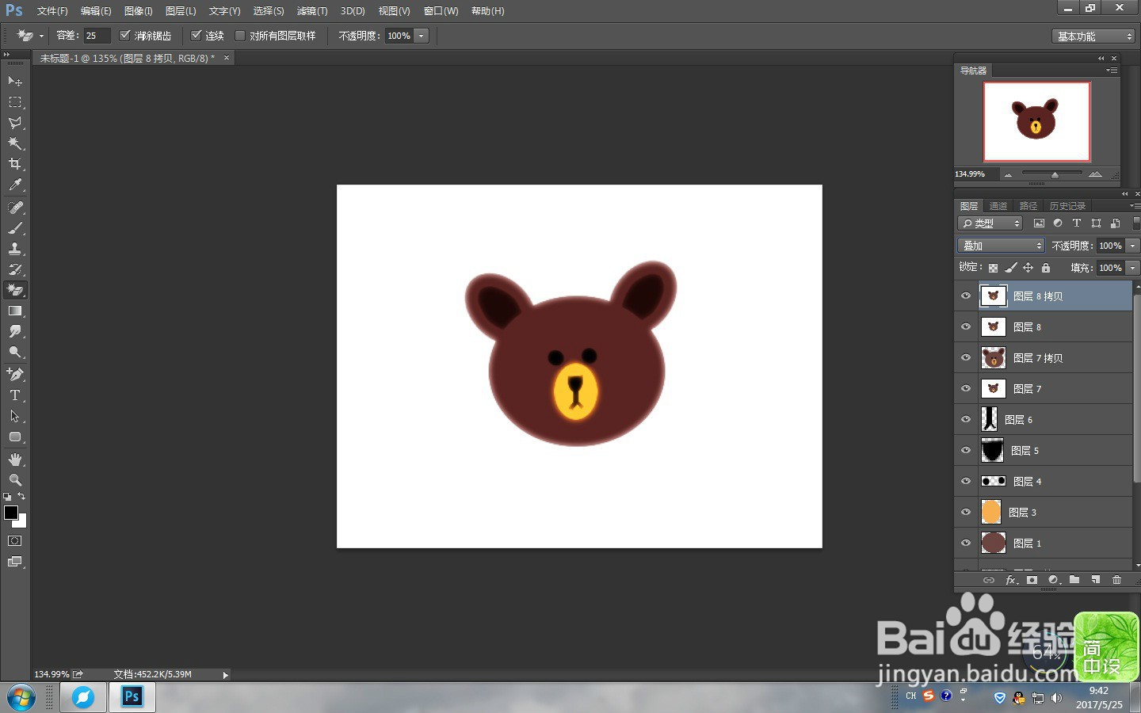Click the navigator zoom in button
Viewport: 1141px width, 713px height.
click(1095, 174)
